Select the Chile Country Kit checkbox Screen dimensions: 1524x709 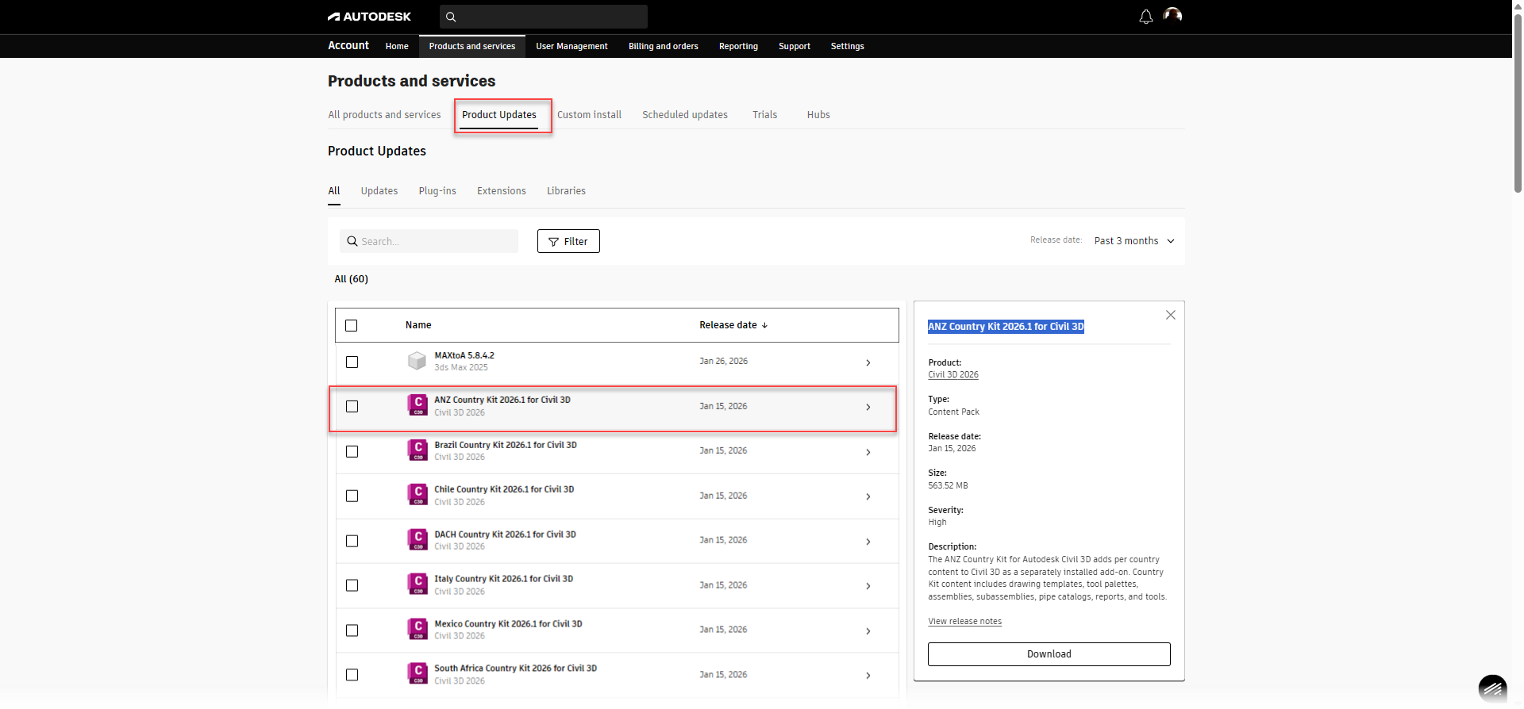(x=352, y=496)
